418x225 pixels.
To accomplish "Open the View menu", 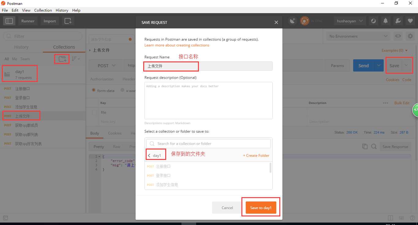I will pyautogui.click(x=26, y=10).
